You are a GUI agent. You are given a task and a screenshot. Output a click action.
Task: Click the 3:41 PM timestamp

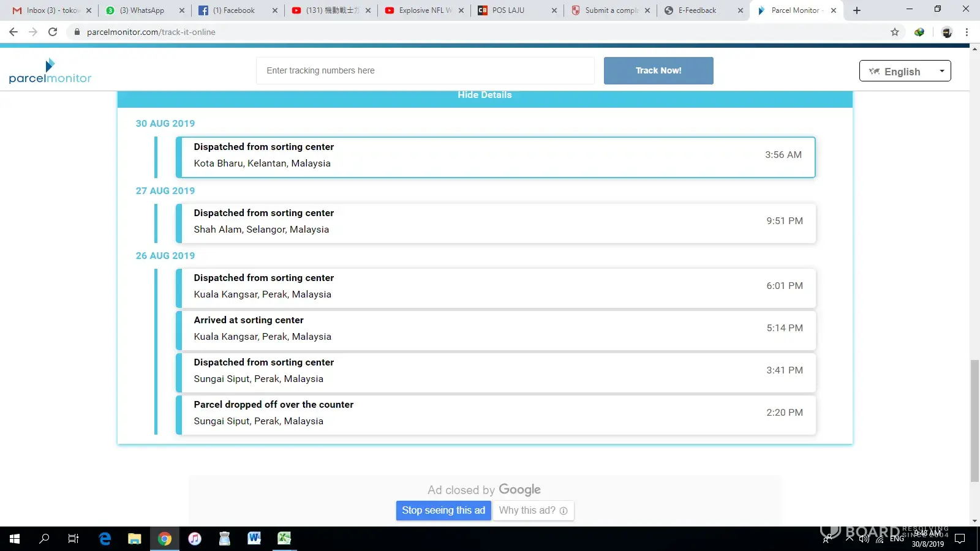pos(785,370)
